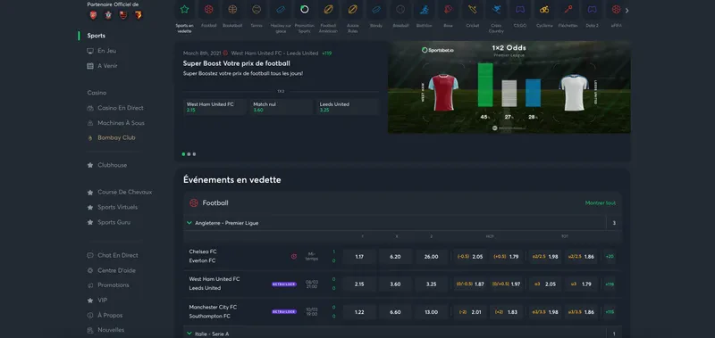Select total o3 2.05 on West Ham row

coord(545,284)
